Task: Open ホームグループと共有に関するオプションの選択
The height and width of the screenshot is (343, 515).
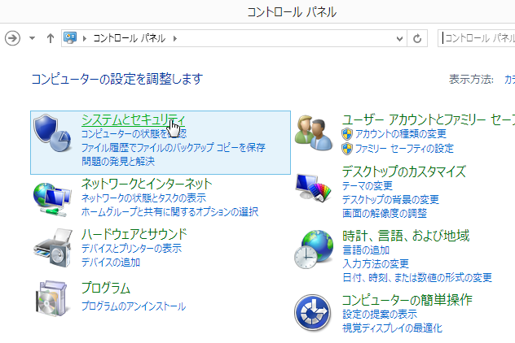Action: (x=169, y=212)
